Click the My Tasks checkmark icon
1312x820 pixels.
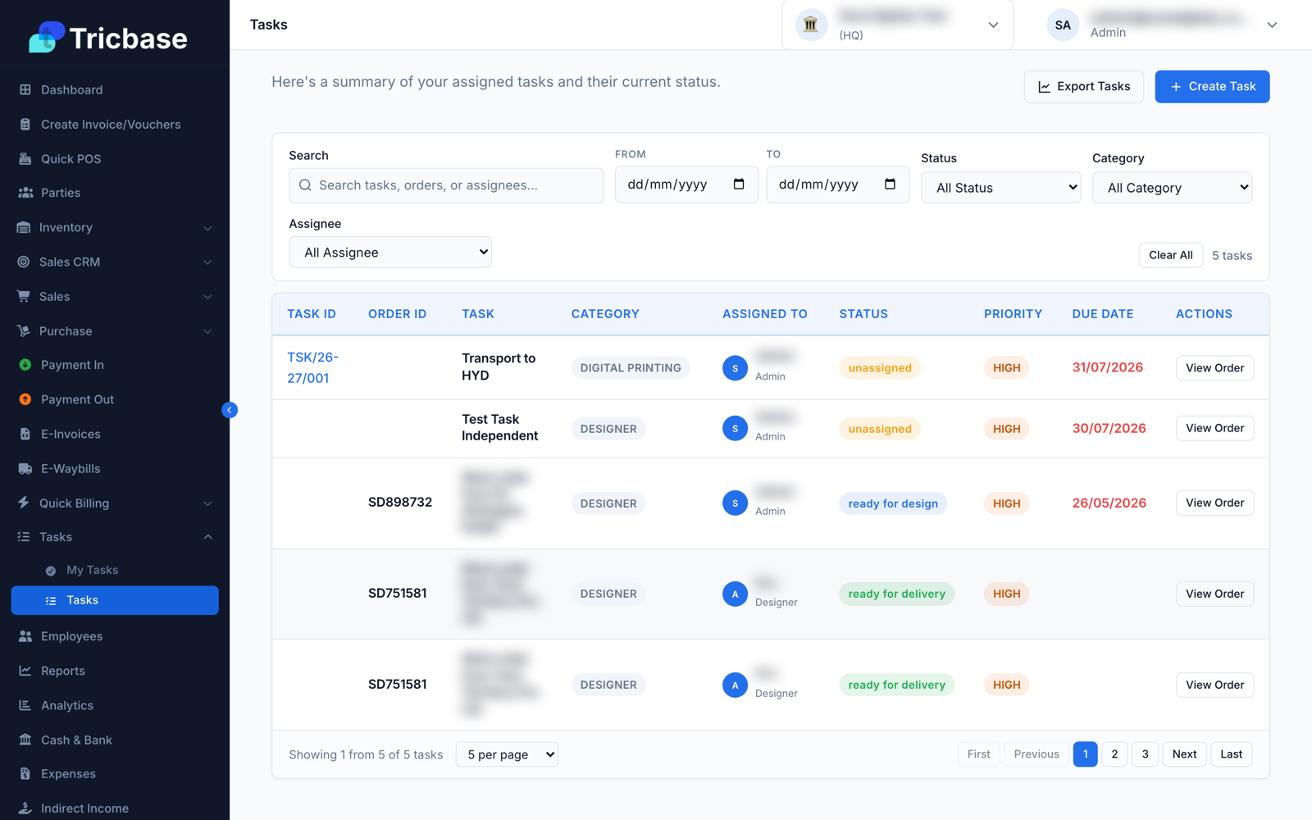(51, 571)
